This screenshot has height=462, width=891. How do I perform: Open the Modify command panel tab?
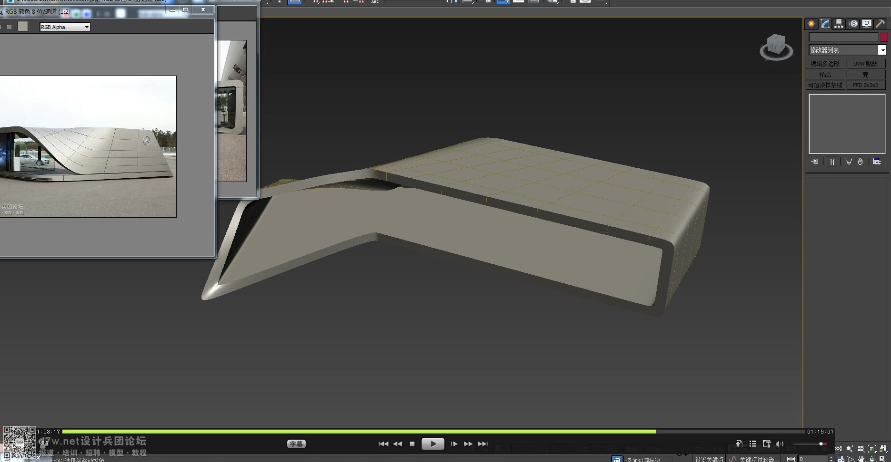pos(825,24)
